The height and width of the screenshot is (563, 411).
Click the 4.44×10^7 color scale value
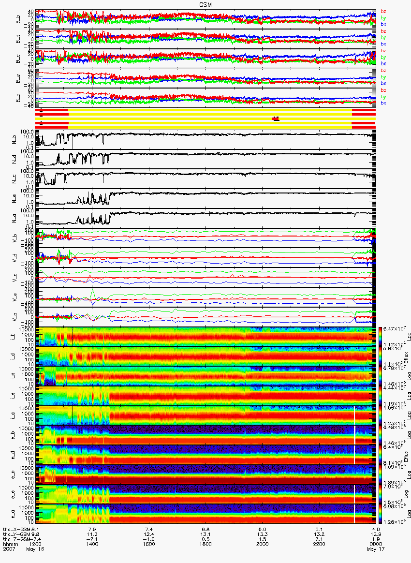pyautogui.click(x=394, y=388)
